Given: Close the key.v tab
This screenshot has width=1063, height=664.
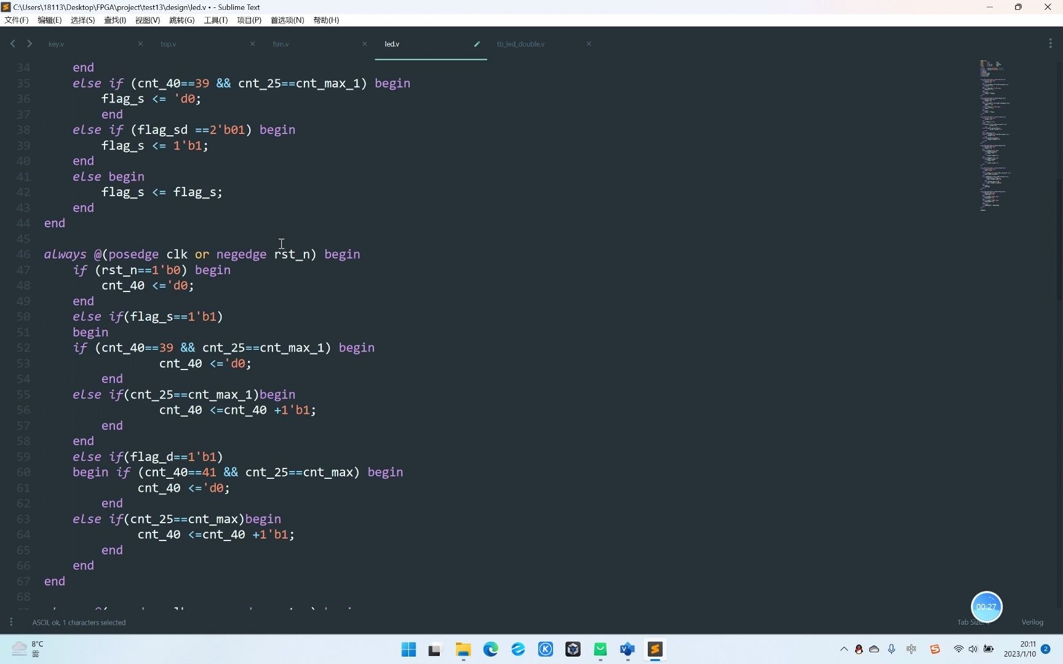Looking at the screenshot, I should 140,44.
